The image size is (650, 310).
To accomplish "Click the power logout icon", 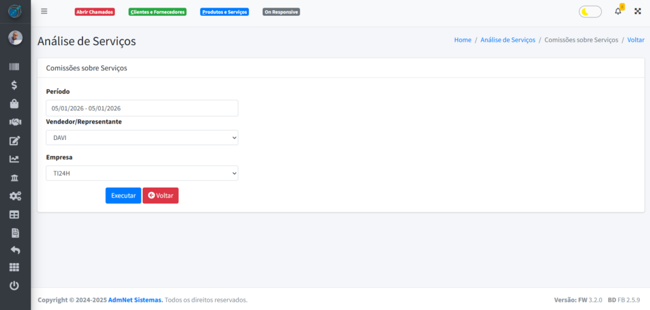I will [15, 286].
